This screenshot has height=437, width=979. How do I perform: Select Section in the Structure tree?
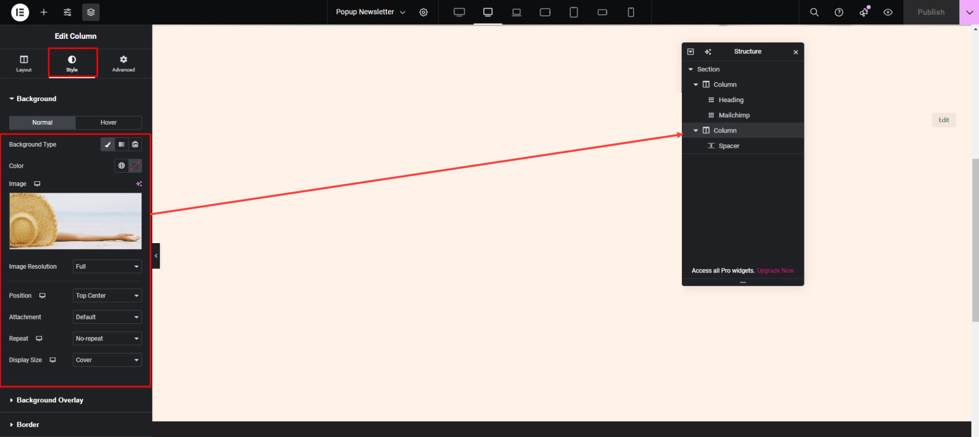tap(743, 69)
